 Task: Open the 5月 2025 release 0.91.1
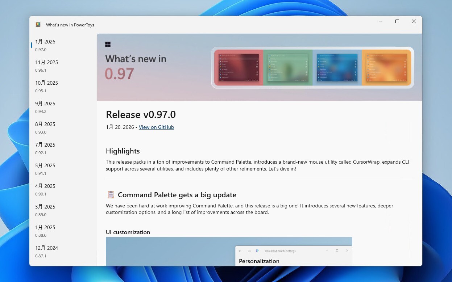(x=63, y=169)
